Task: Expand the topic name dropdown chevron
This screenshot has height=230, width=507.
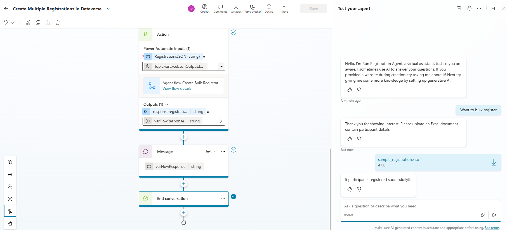Action: click(x=109, y=9)
